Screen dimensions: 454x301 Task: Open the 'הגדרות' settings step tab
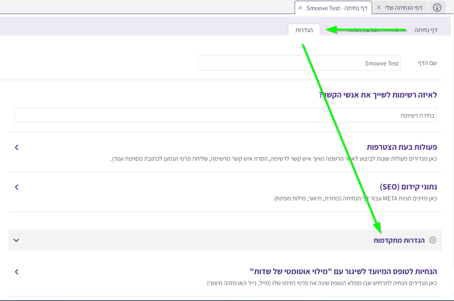pos(304,30)
